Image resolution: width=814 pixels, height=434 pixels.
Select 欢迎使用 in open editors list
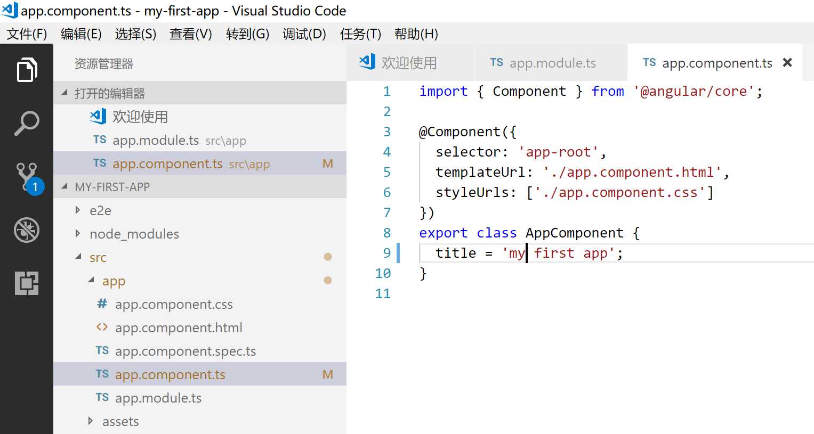200,116
